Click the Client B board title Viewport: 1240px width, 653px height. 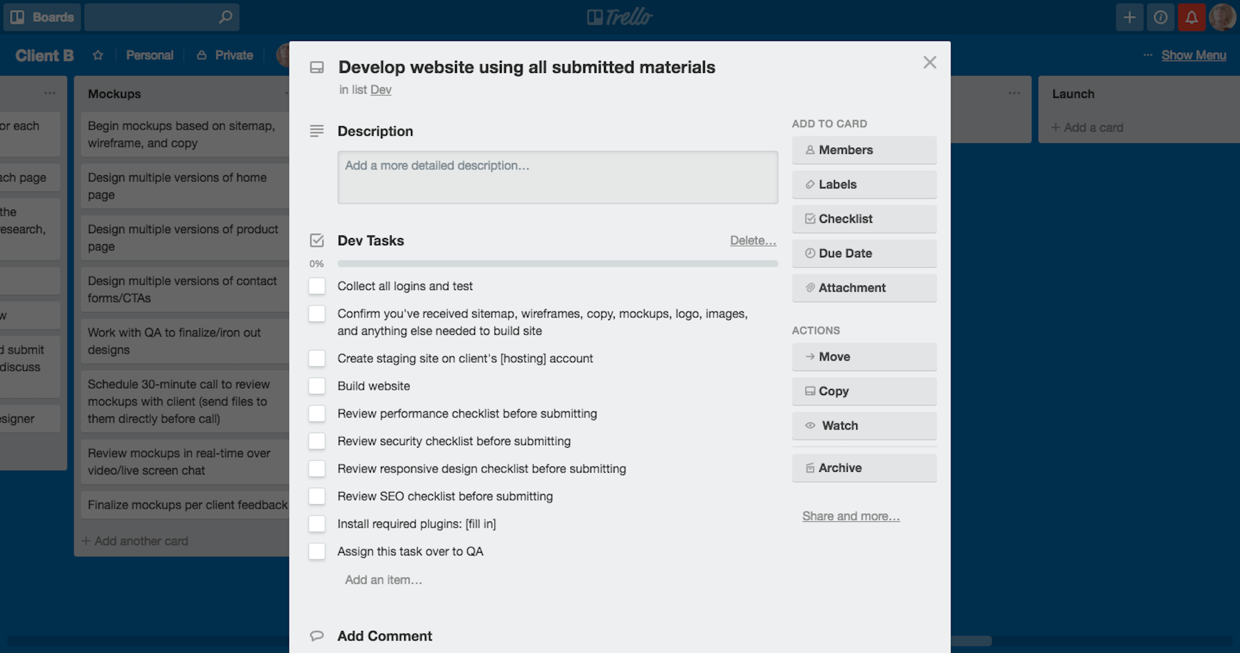tap(45, 55)
